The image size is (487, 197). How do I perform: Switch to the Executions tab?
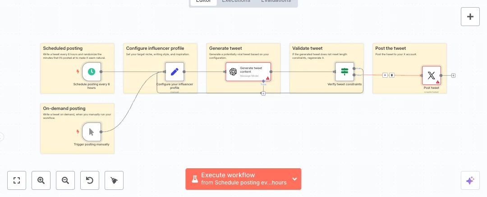(x=236, y=1)
